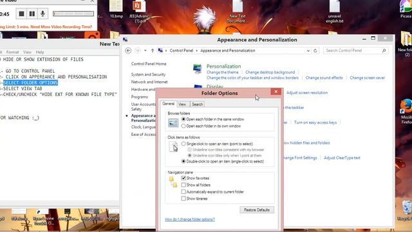
Task: Click Change the theme link
Action: pos(222,72)
